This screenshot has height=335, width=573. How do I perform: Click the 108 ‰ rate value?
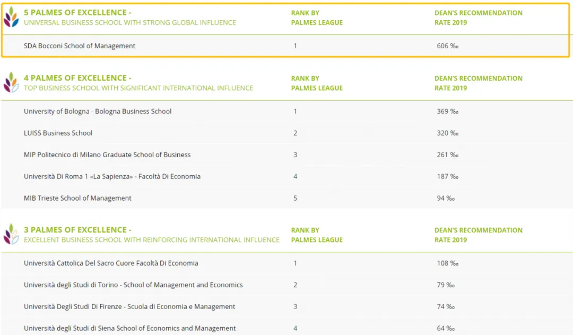(448, 263)
